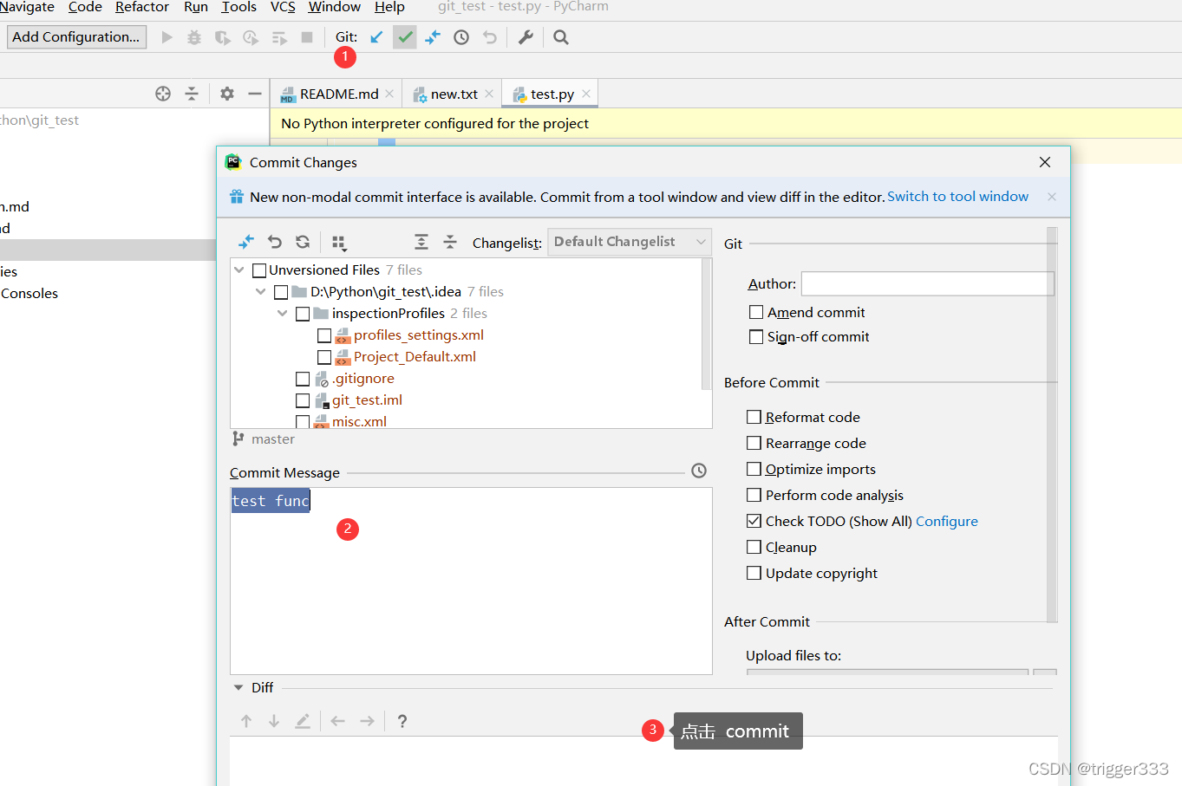Click Run with Coverage icon
This screenshot has width=1182, height=786.
(223, 37)
